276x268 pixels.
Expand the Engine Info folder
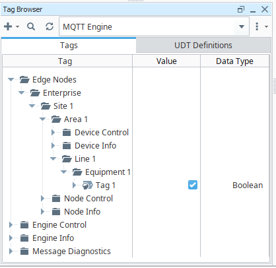click(x=11, y=238)
